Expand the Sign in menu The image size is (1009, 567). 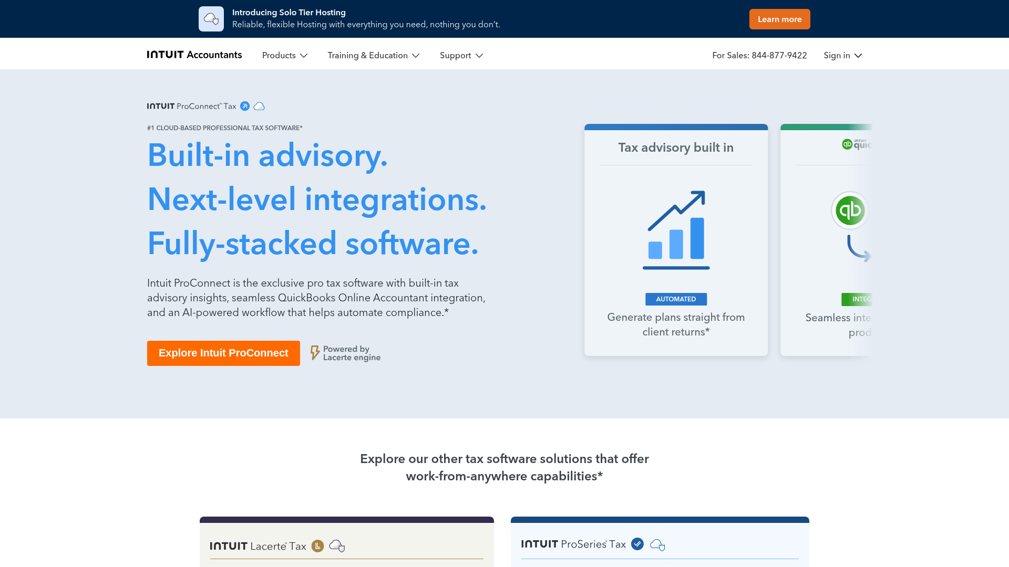(842, 55)
